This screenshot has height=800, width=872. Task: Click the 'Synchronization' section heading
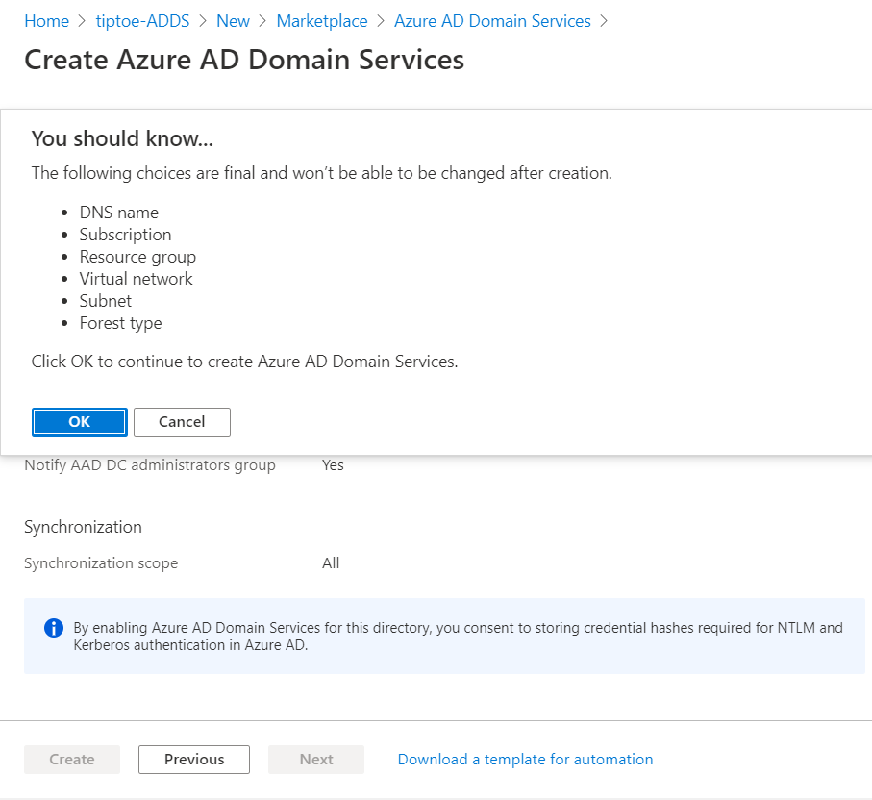(x=84, y=527)
